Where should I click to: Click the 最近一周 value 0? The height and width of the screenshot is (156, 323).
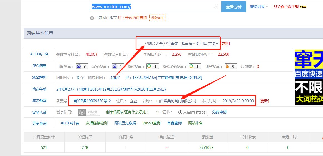point(288,147)
